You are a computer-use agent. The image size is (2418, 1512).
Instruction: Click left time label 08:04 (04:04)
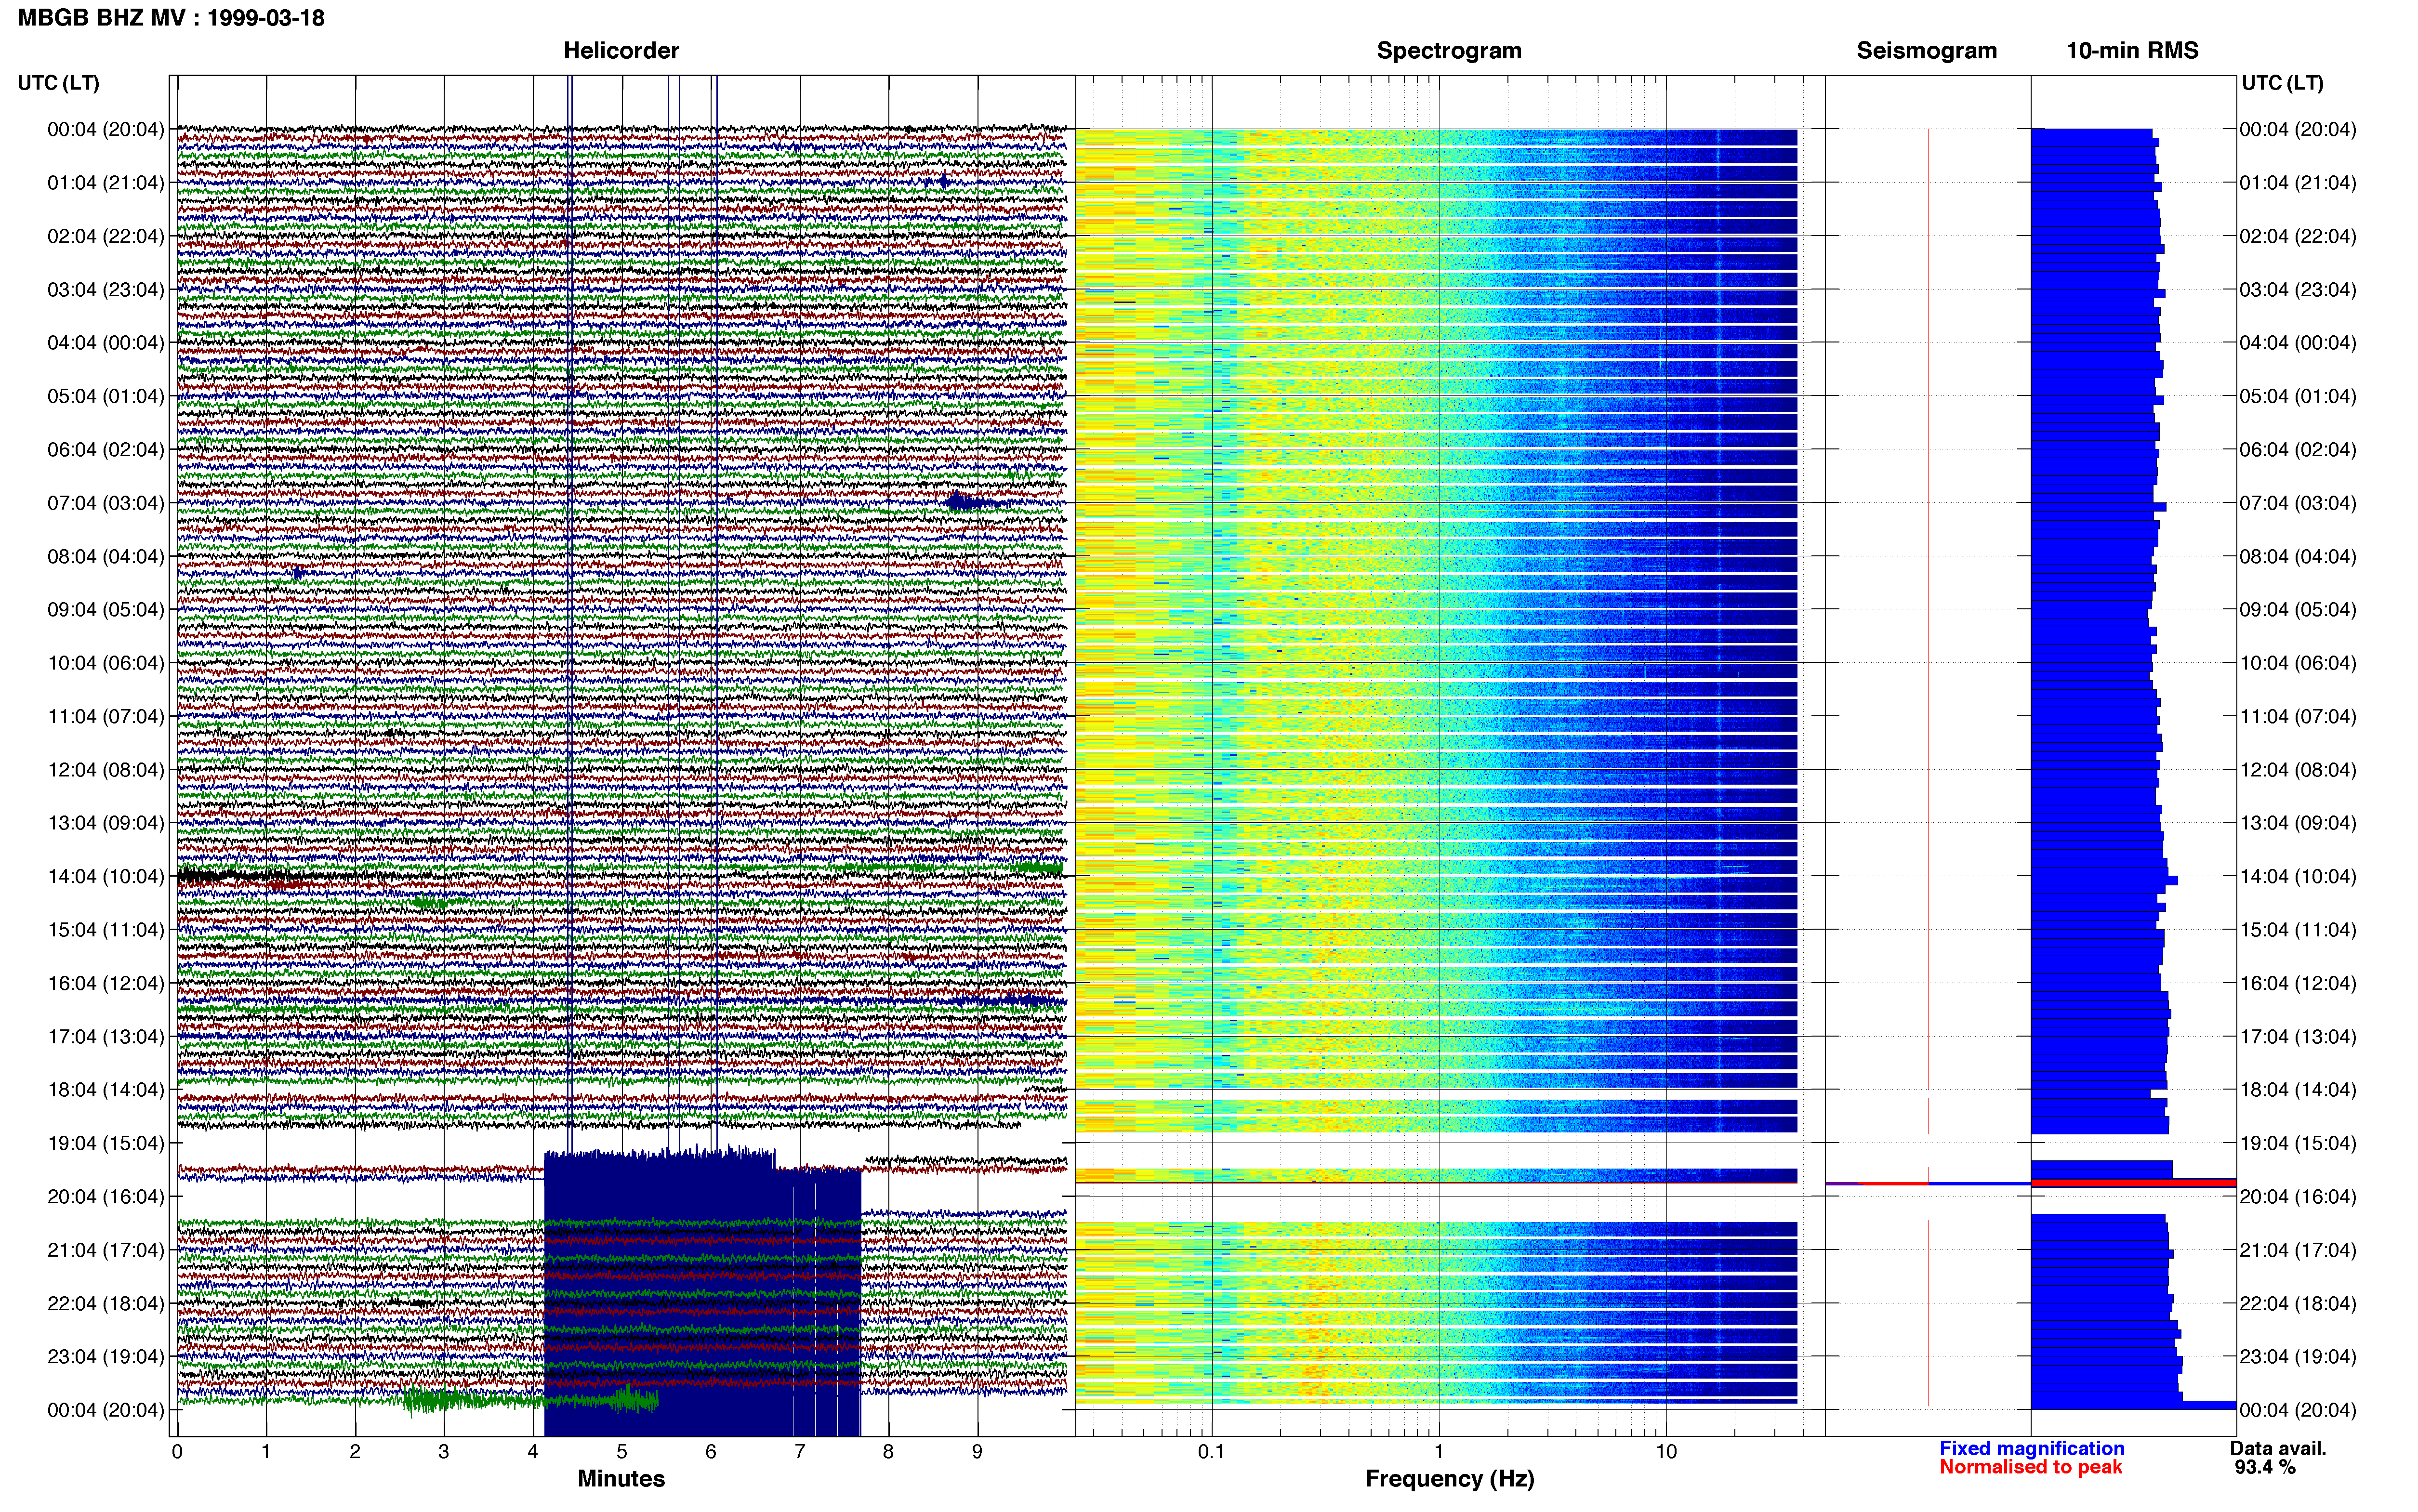click(x=106, y=556)
